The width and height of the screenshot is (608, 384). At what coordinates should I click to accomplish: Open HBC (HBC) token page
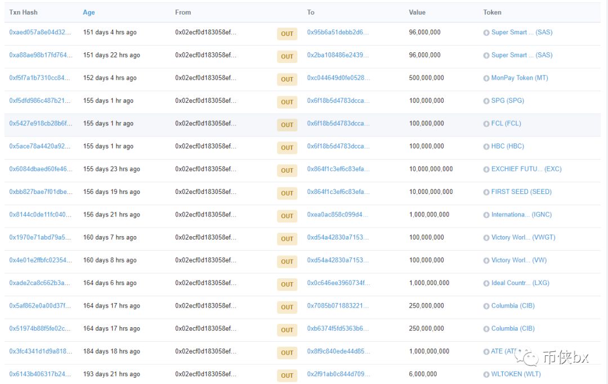coord(508,147)
